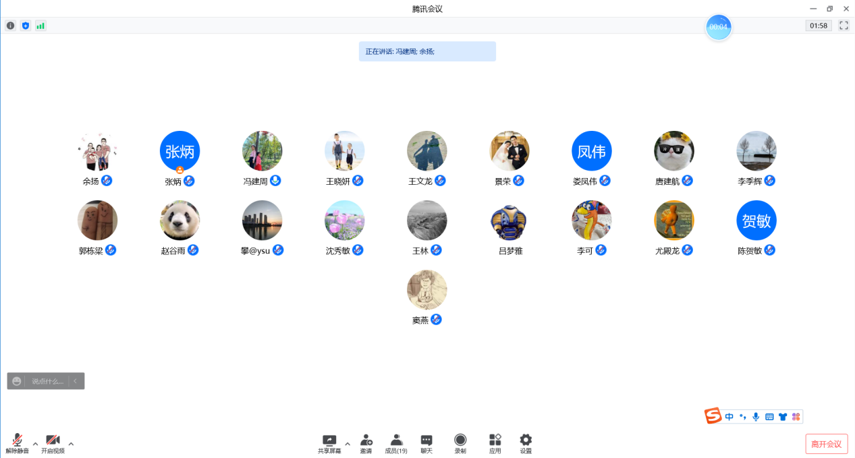Viewport: 855px width, 458px height.
Task: Turn on camera via 开启视频
Action: point(53,443)
